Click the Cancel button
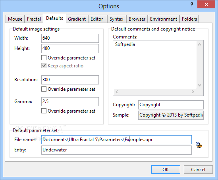Screen dimensions: 218x180 click(198, 169)
